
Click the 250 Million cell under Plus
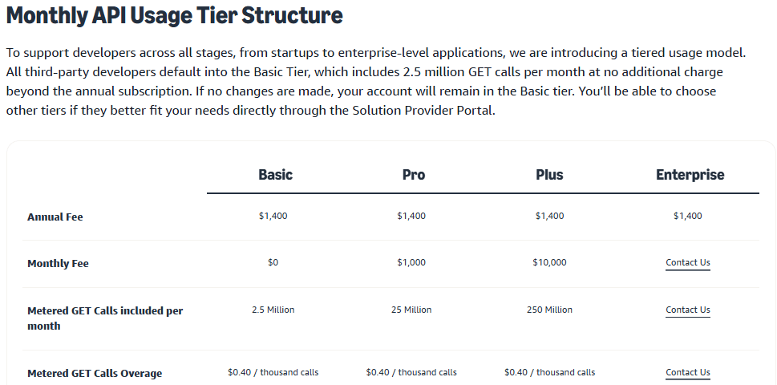click(x=549, y=310)
